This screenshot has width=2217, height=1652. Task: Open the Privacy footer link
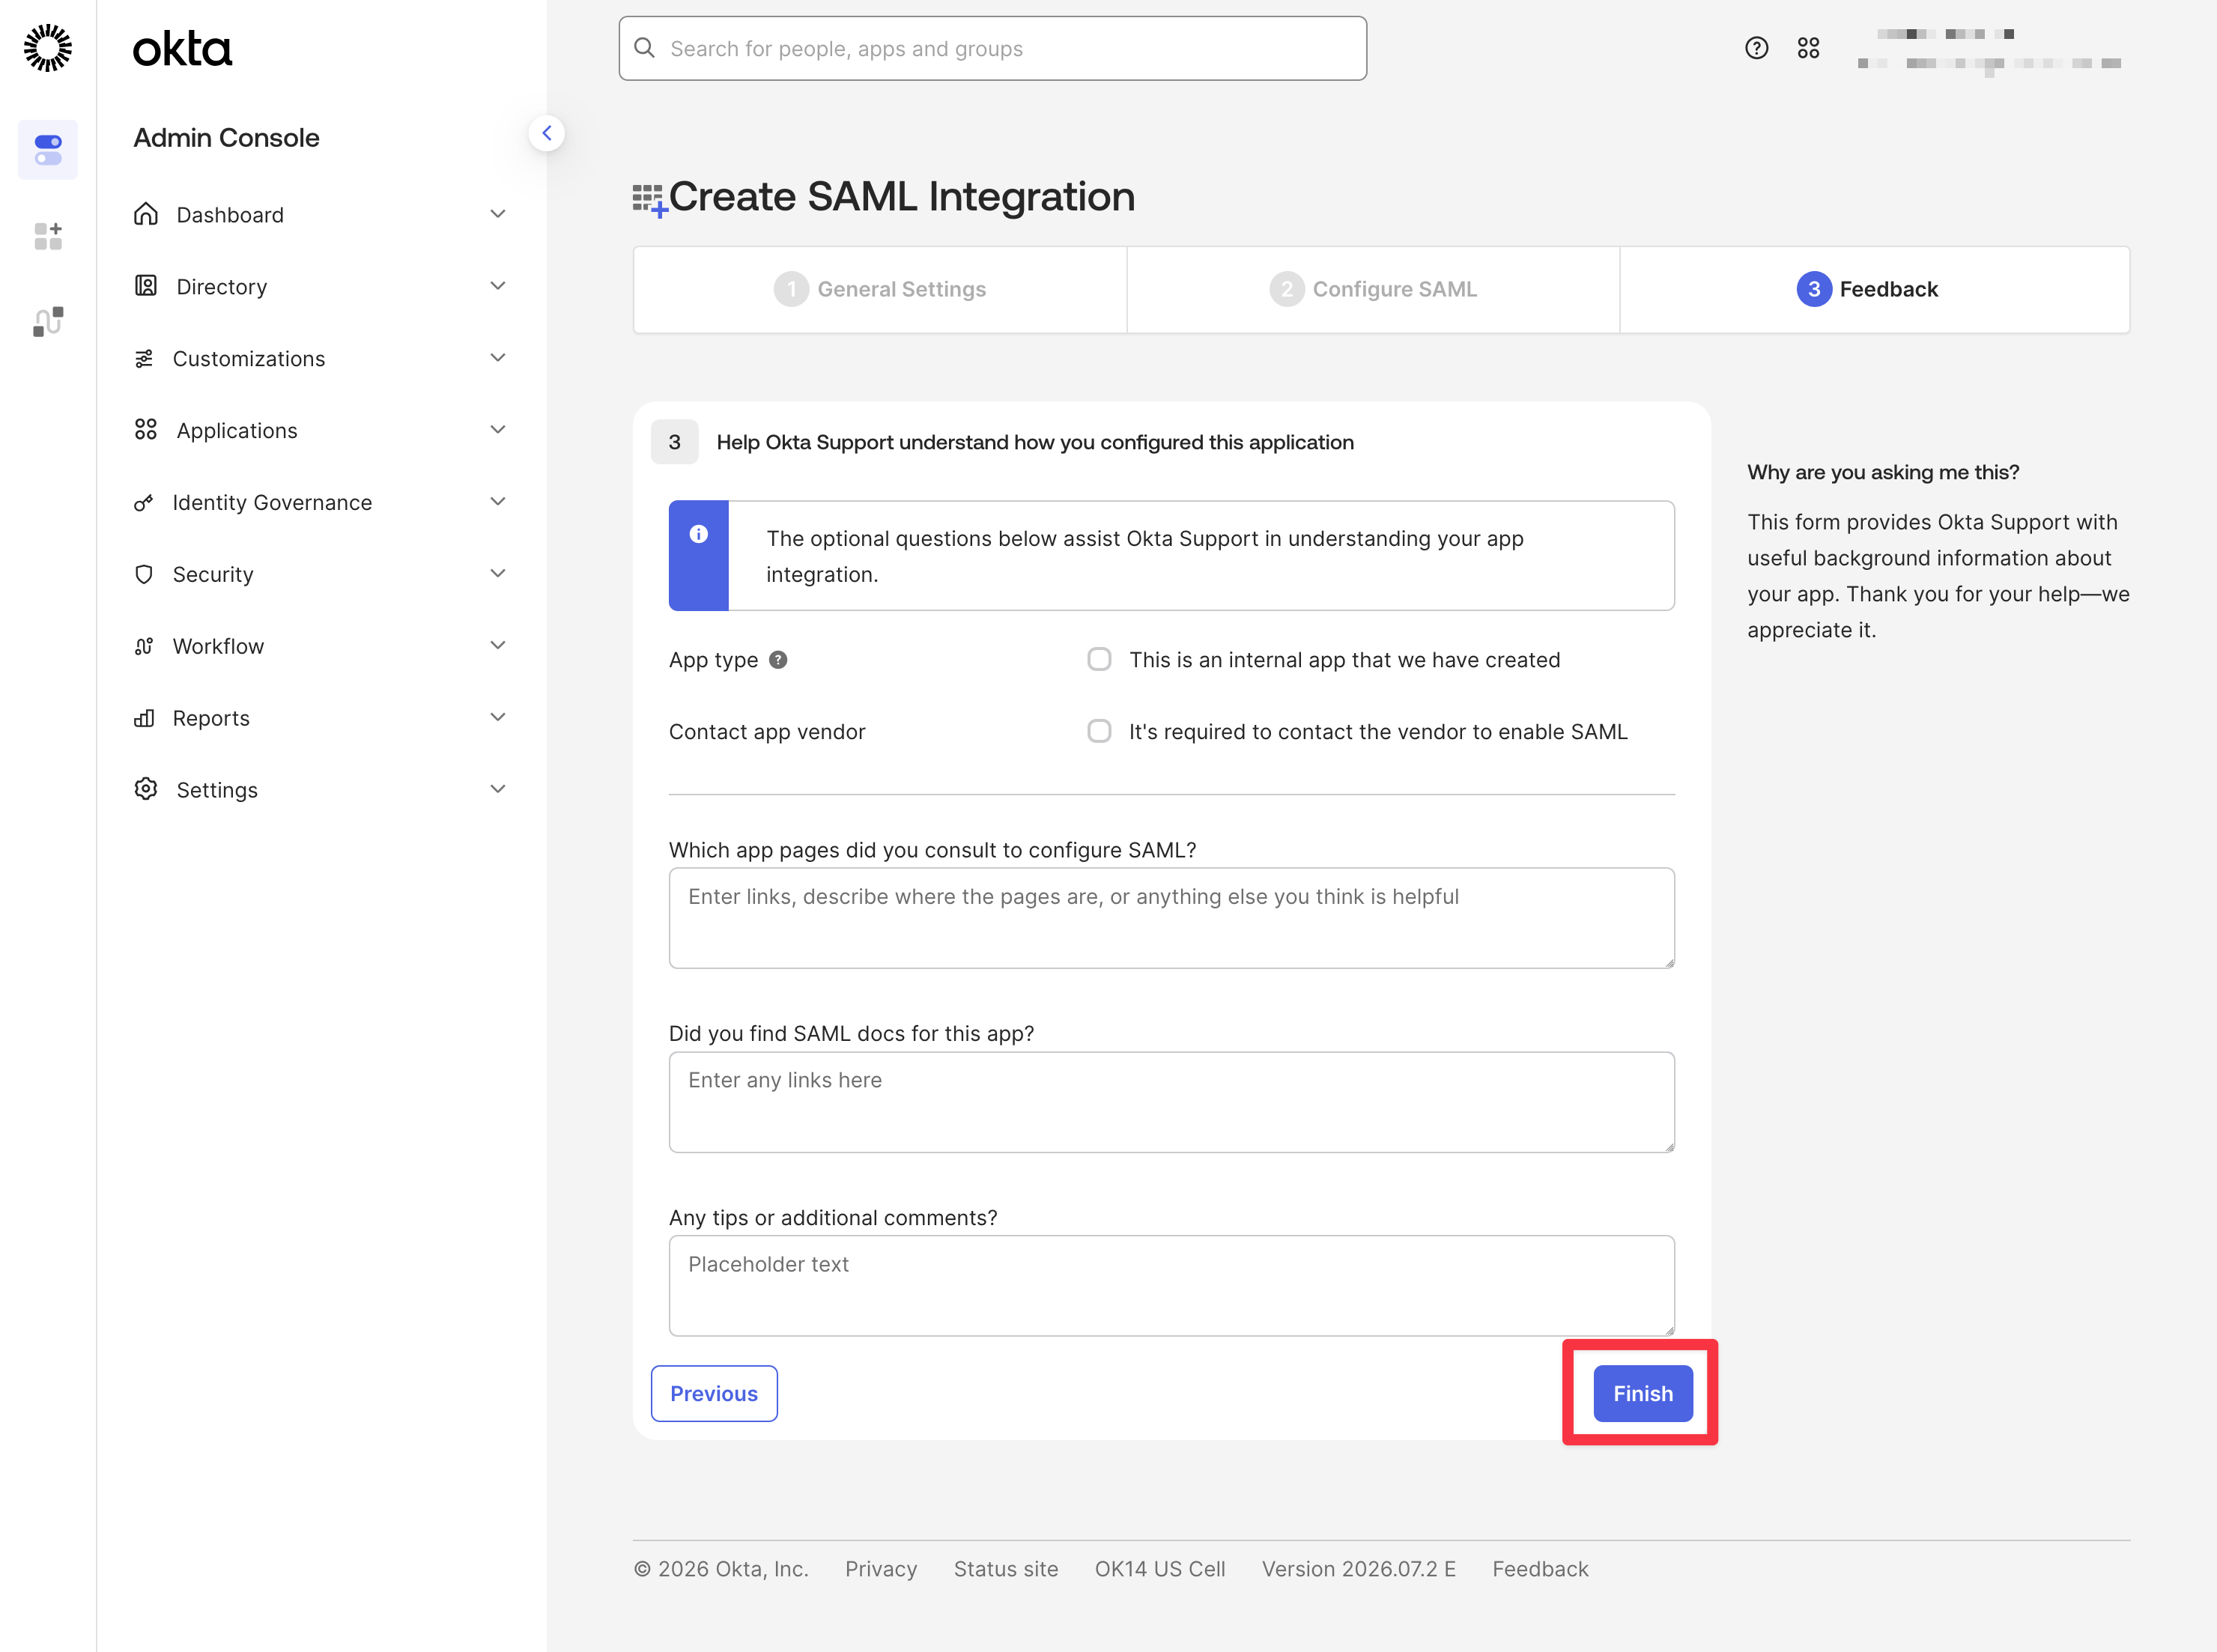point(881,1569)
